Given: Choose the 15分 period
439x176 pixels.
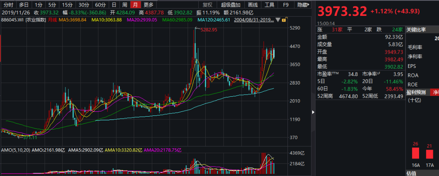Looking at the screenshot, I should [x=67, y=5].
